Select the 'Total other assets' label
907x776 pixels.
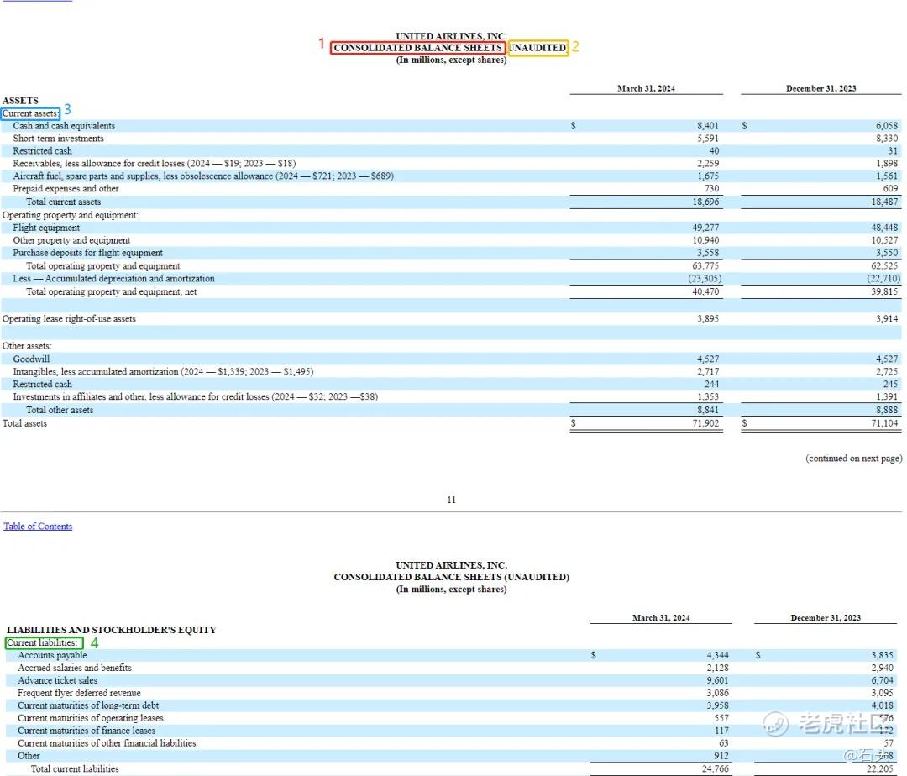59,410
